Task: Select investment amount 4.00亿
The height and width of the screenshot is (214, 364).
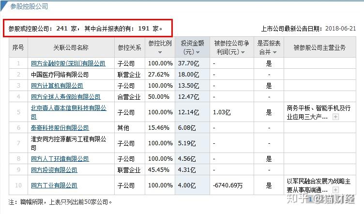Action: tap(187, 185)
